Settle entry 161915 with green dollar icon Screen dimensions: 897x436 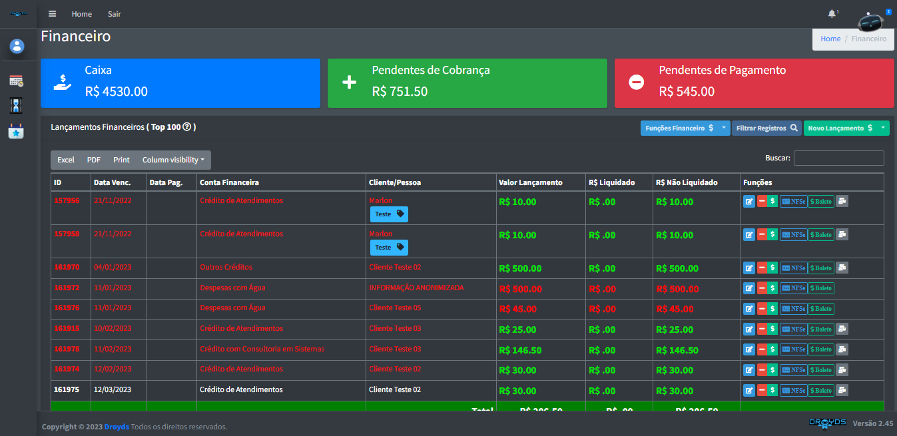(x=772, y=329)
